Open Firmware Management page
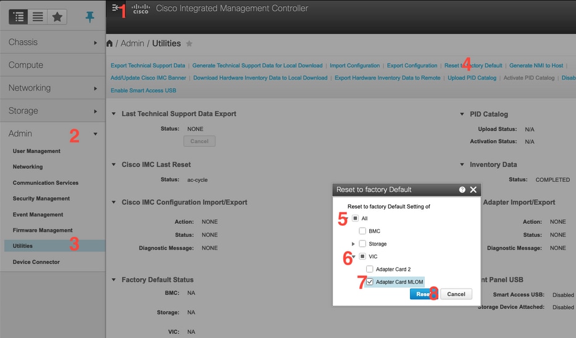This screenshot has height=338, width=576. tap(43, 230)
